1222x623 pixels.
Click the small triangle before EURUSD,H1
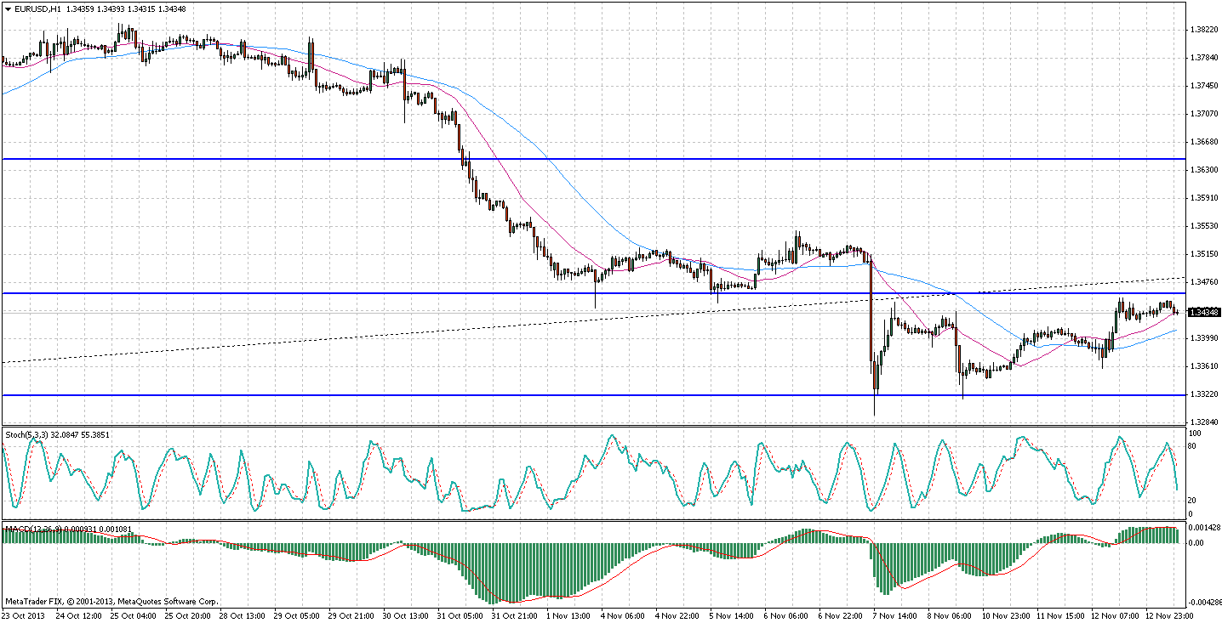pyautogui.click(x=8, y=8)
